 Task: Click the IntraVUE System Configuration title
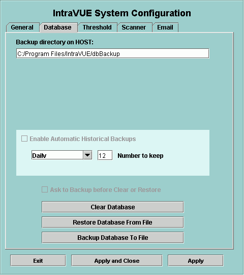point(122,13)
